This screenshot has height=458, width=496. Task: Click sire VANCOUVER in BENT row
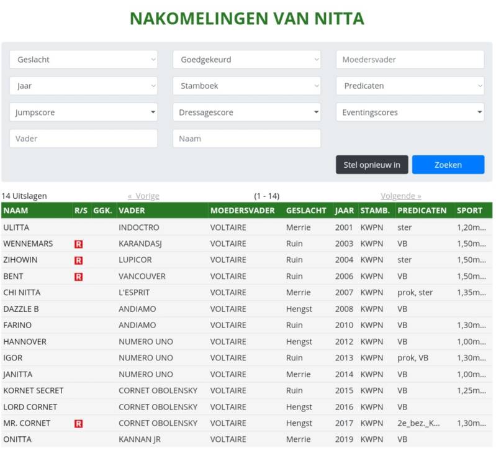142,276
